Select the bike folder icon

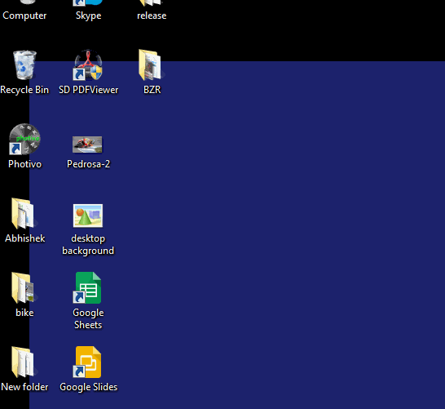[24, 288]
